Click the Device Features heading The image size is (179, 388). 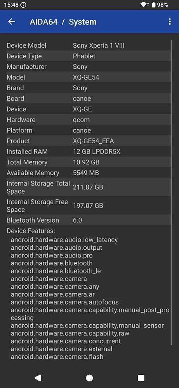click(31, 231)
